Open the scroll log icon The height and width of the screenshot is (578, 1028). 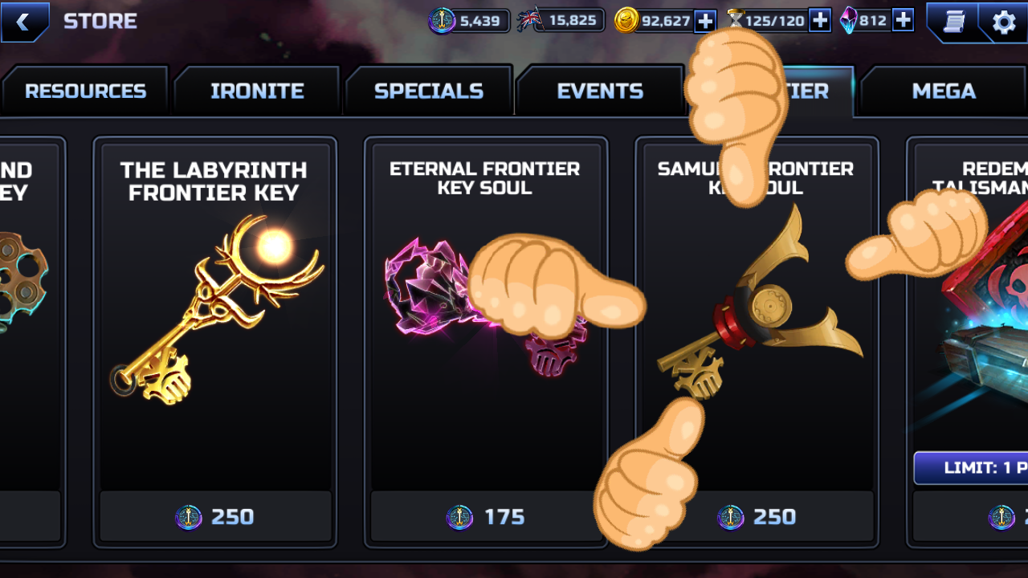953,22
